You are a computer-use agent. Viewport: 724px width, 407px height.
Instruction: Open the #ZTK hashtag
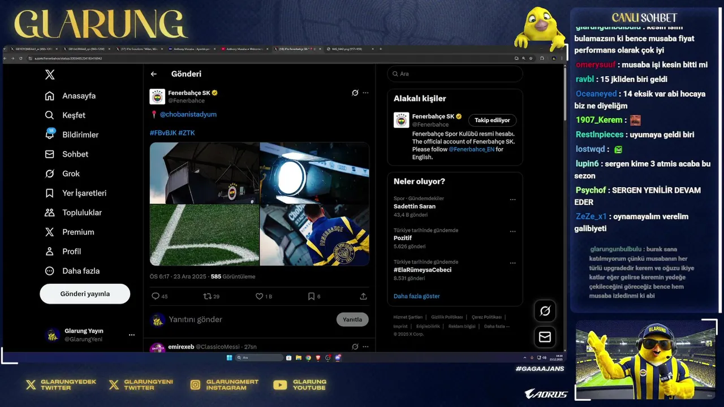[x=187, y=133]
